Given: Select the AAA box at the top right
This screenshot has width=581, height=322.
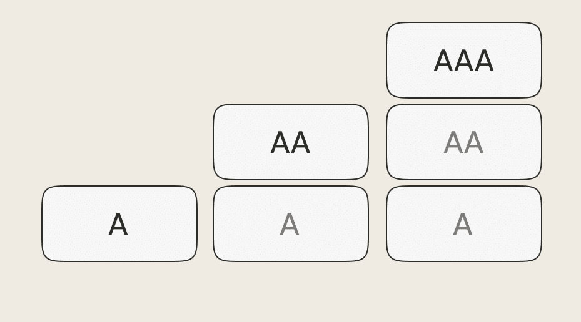Looking at the screenshot, I should (x=463, y=61).
